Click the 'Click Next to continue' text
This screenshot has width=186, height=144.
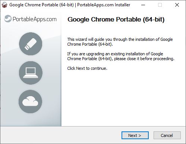(x=87, y=68)
